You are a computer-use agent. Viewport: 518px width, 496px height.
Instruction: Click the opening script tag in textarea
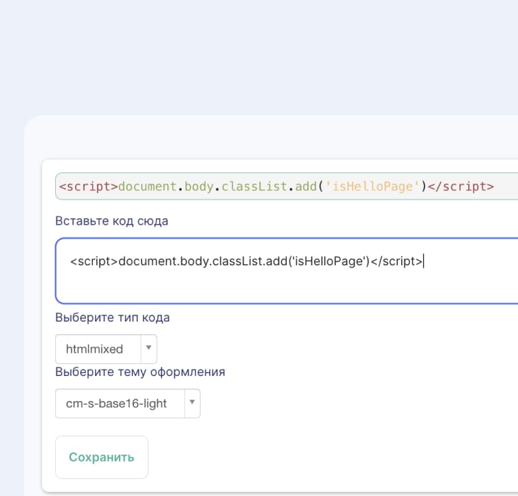coord(94,261)
